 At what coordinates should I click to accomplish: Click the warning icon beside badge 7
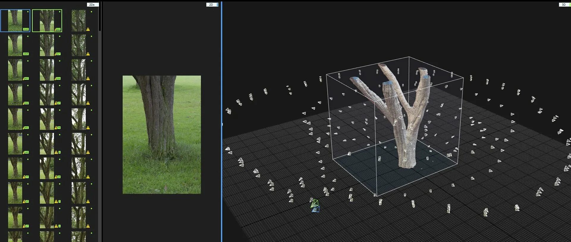coord(56,202)
